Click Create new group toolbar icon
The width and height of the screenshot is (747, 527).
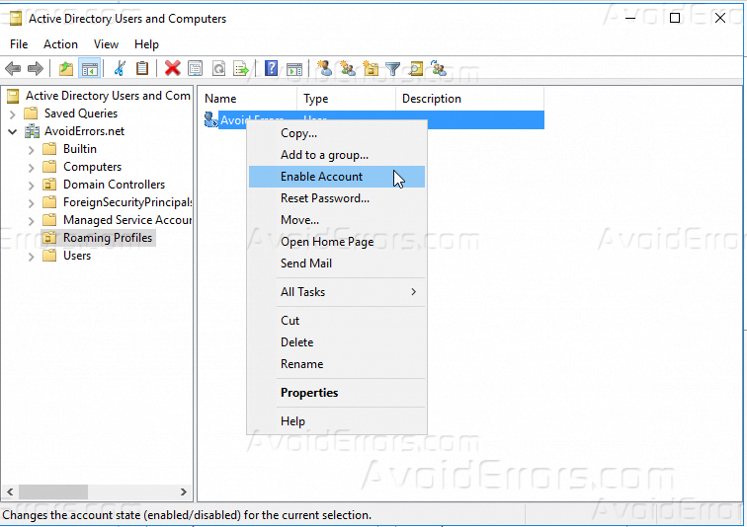tap(348, 68)
